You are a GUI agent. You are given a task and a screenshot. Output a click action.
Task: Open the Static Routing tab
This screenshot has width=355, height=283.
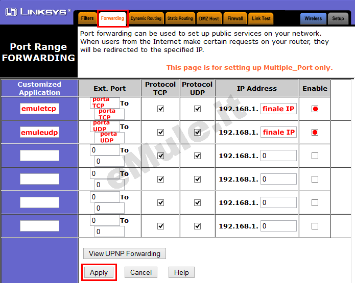click(180, 18)
